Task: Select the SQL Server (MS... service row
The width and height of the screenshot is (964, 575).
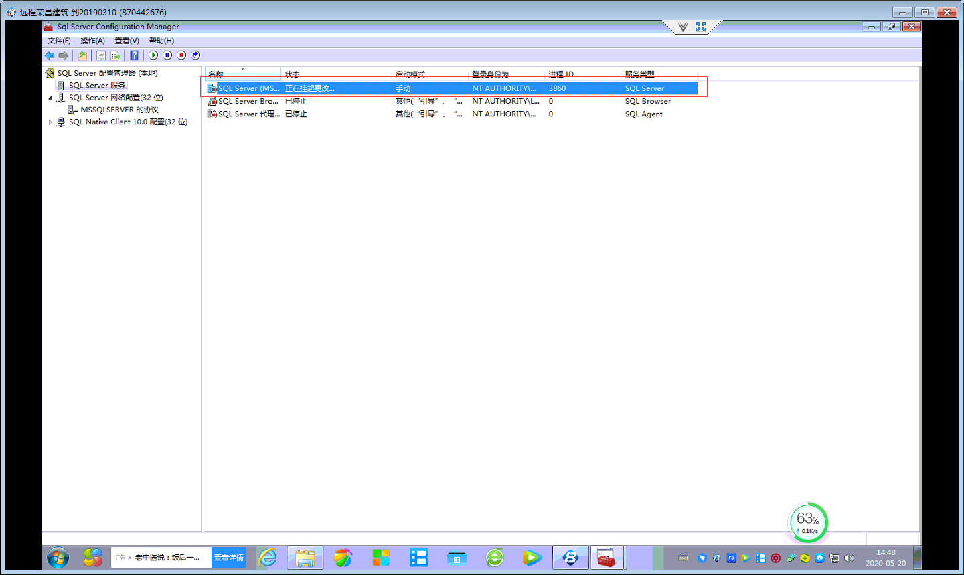Action: [x=452, y=88]
